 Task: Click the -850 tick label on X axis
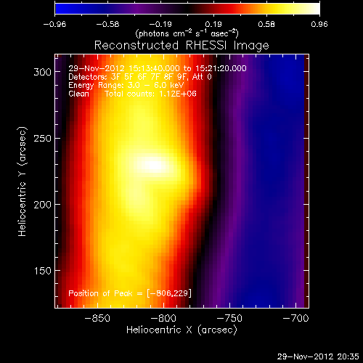[x=97, y=318]
